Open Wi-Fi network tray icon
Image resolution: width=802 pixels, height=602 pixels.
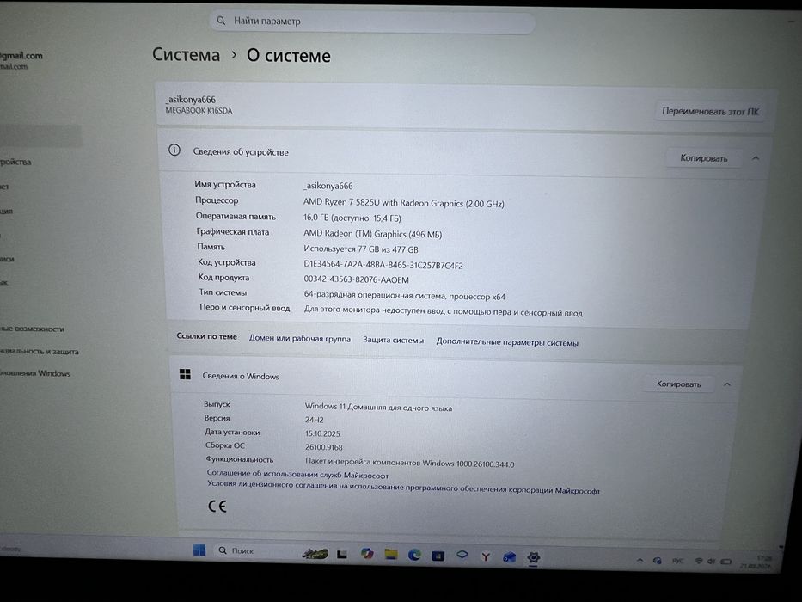(699, 561)
